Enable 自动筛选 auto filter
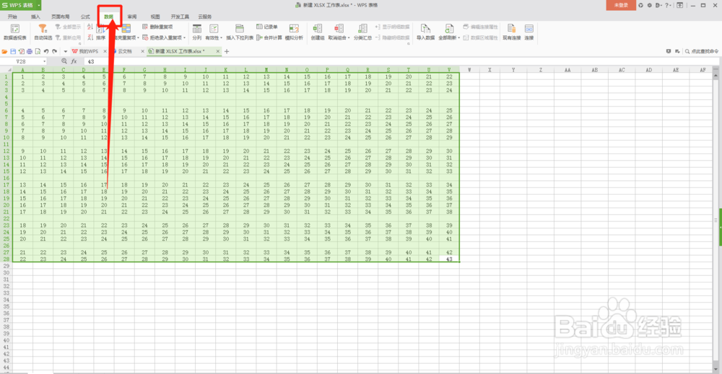Viewport: 722px width, 374px height. pyautogui.click(x=43, y=32)
